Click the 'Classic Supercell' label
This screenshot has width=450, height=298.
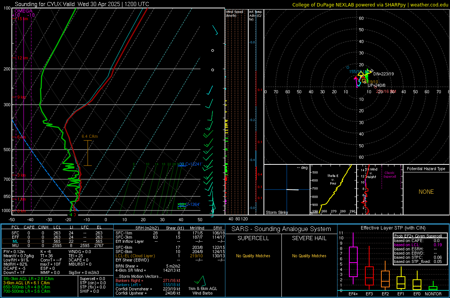tap(389, 175)
